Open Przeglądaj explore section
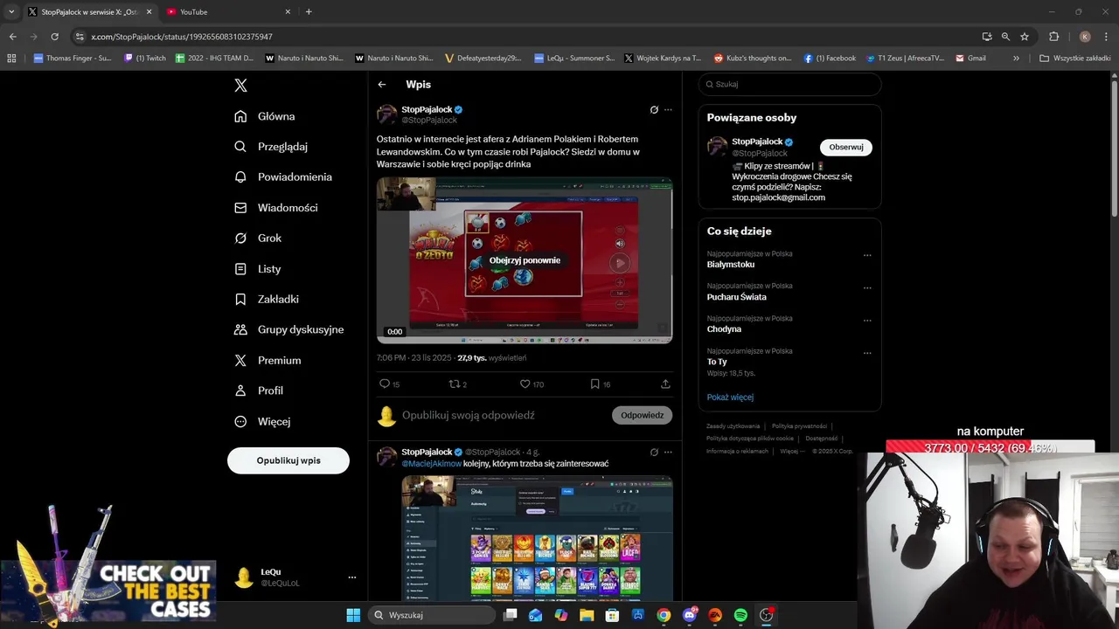 271,147
